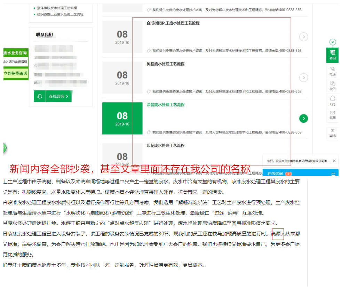Open the green arrow on 涂装废水处理工艺流程 entry
The height and width of the screenshot is (290, 342).
[303, 118]
